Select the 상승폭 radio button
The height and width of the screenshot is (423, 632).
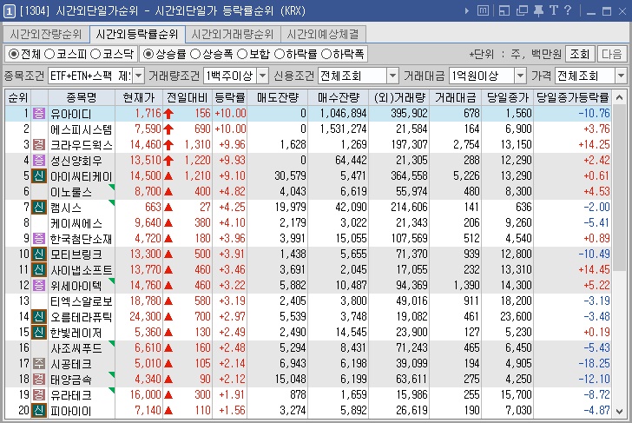(195, 54)
